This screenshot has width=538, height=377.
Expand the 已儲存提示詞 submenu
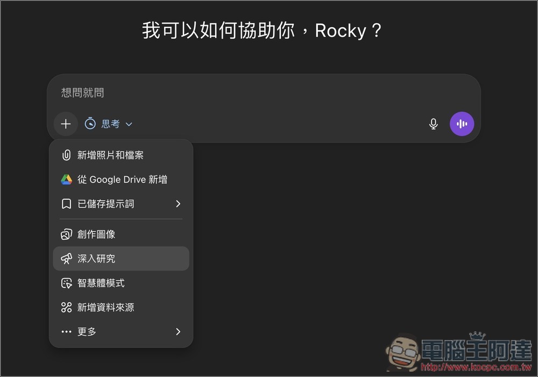(x=179, y=204)
